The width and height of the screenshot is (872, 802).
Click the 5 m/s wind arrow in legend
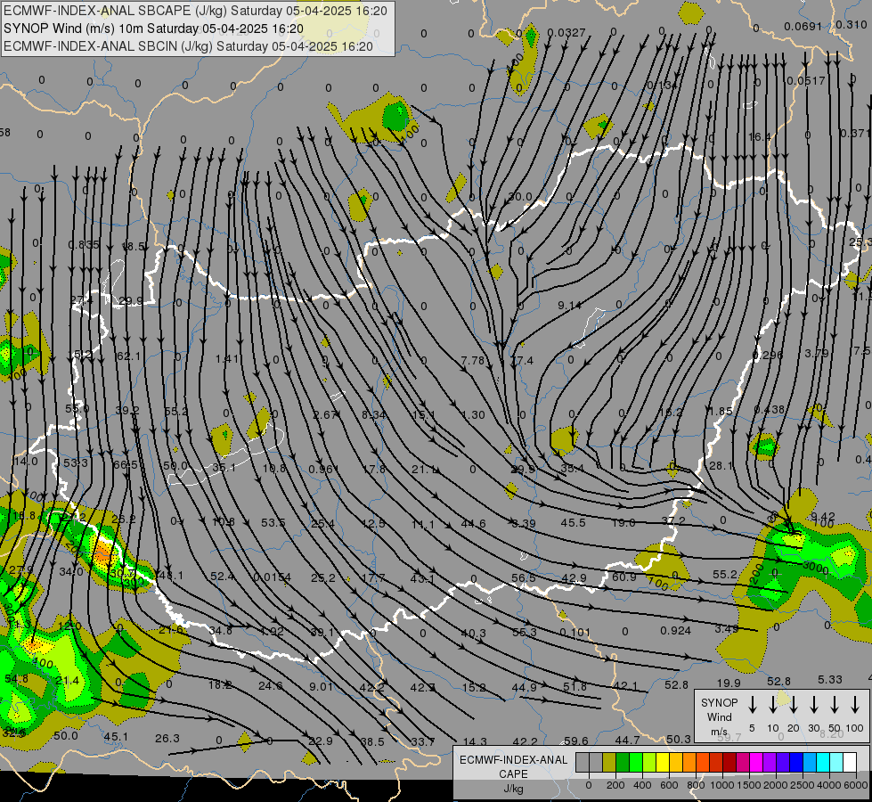click(752, 704)
